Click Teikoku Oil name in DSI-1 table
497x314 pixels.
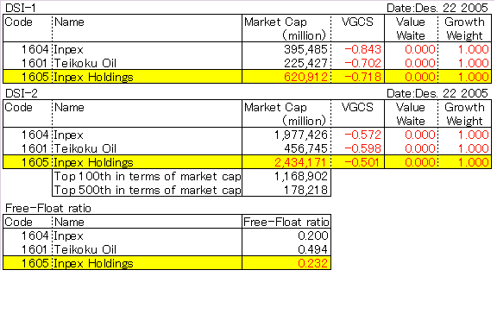(x=85, y=63)
